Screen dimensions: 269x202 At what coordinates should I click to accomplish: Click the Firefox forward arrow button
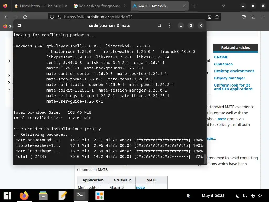(x=16, y=17)
